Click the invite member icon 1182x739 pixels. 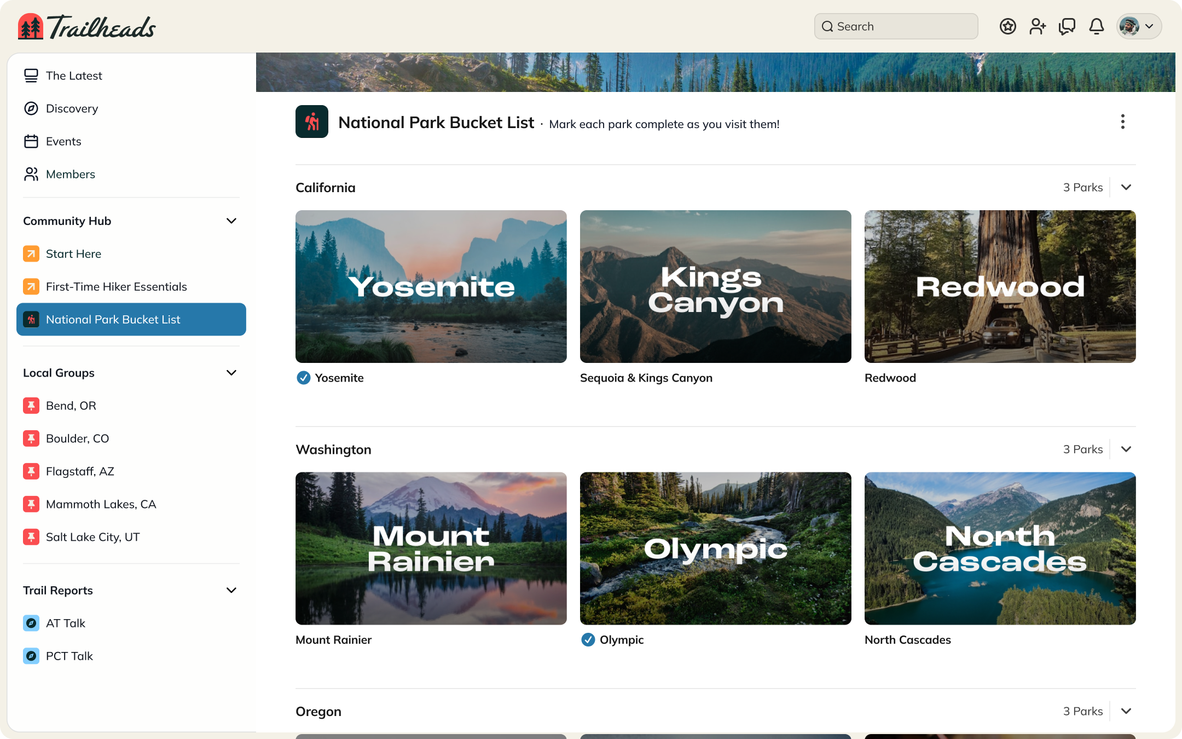click(1038, 26)
